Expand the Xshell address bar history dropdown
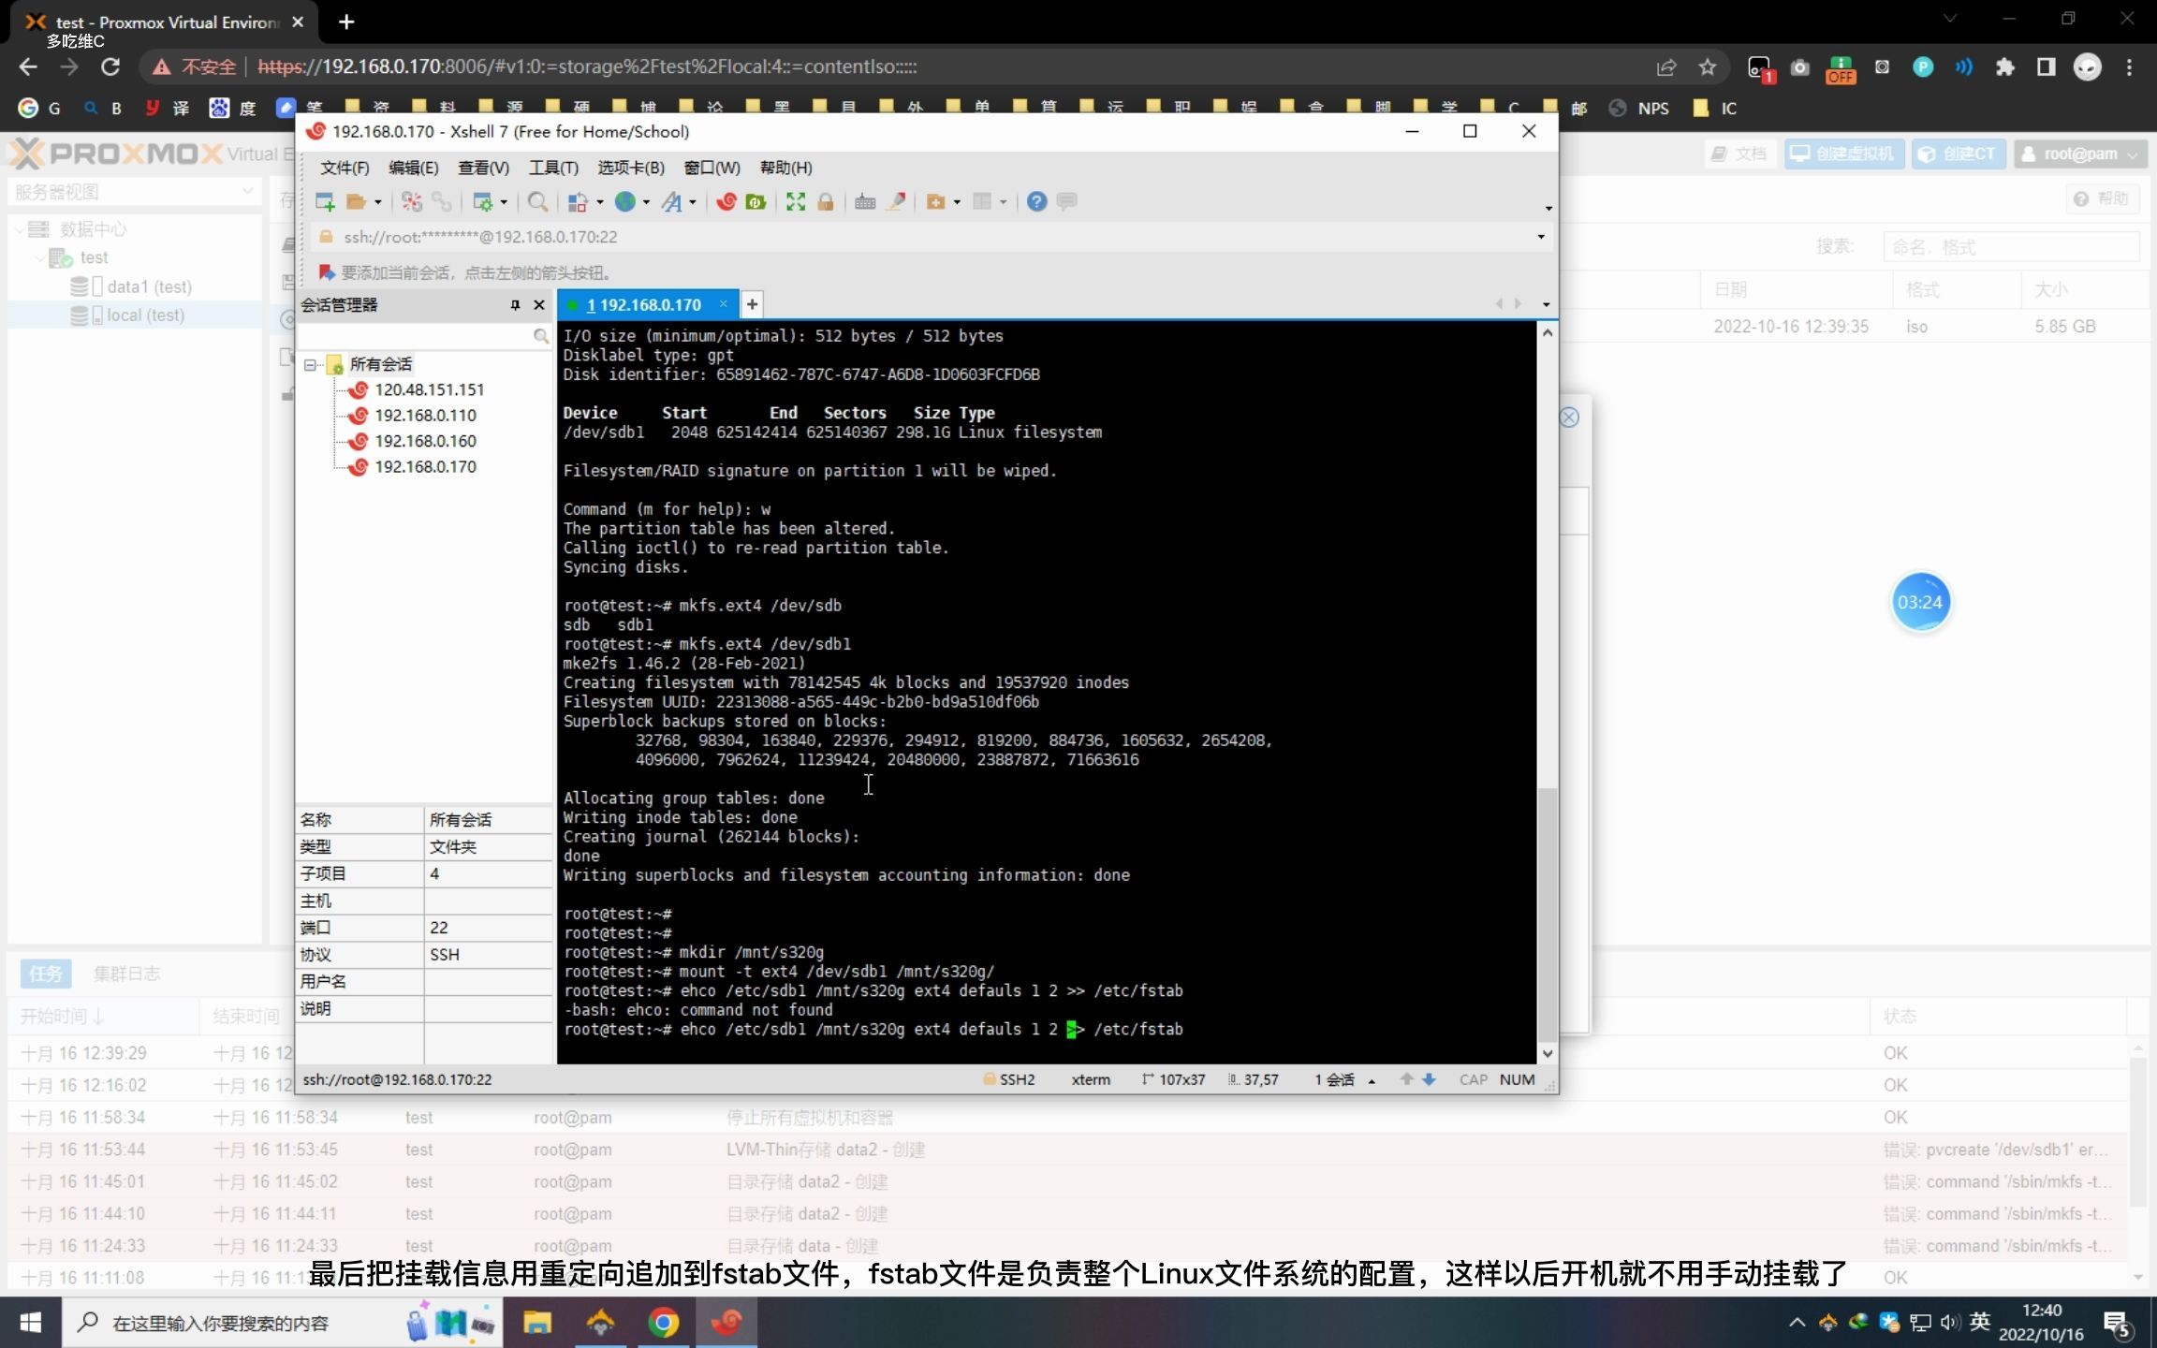2157x1348 pixels. click(1541, 237)
